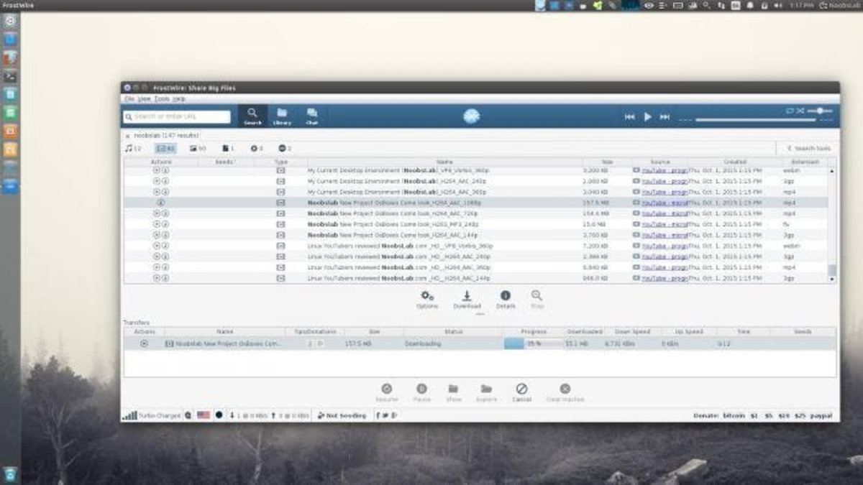Click Turbo-Charged connection status indicator
The width and height of the screenshot is (863, 485).
(152, 415)
